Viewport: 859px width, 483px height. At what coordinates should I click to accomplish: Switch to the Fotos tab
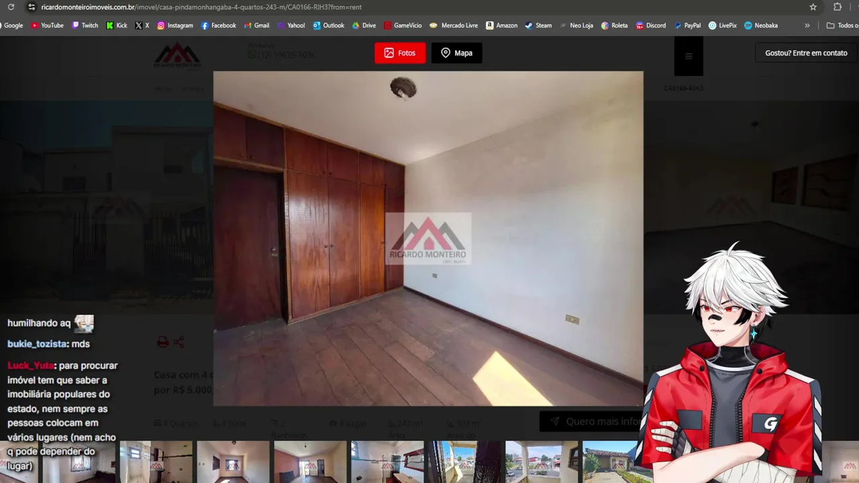[x=400, y=53]
